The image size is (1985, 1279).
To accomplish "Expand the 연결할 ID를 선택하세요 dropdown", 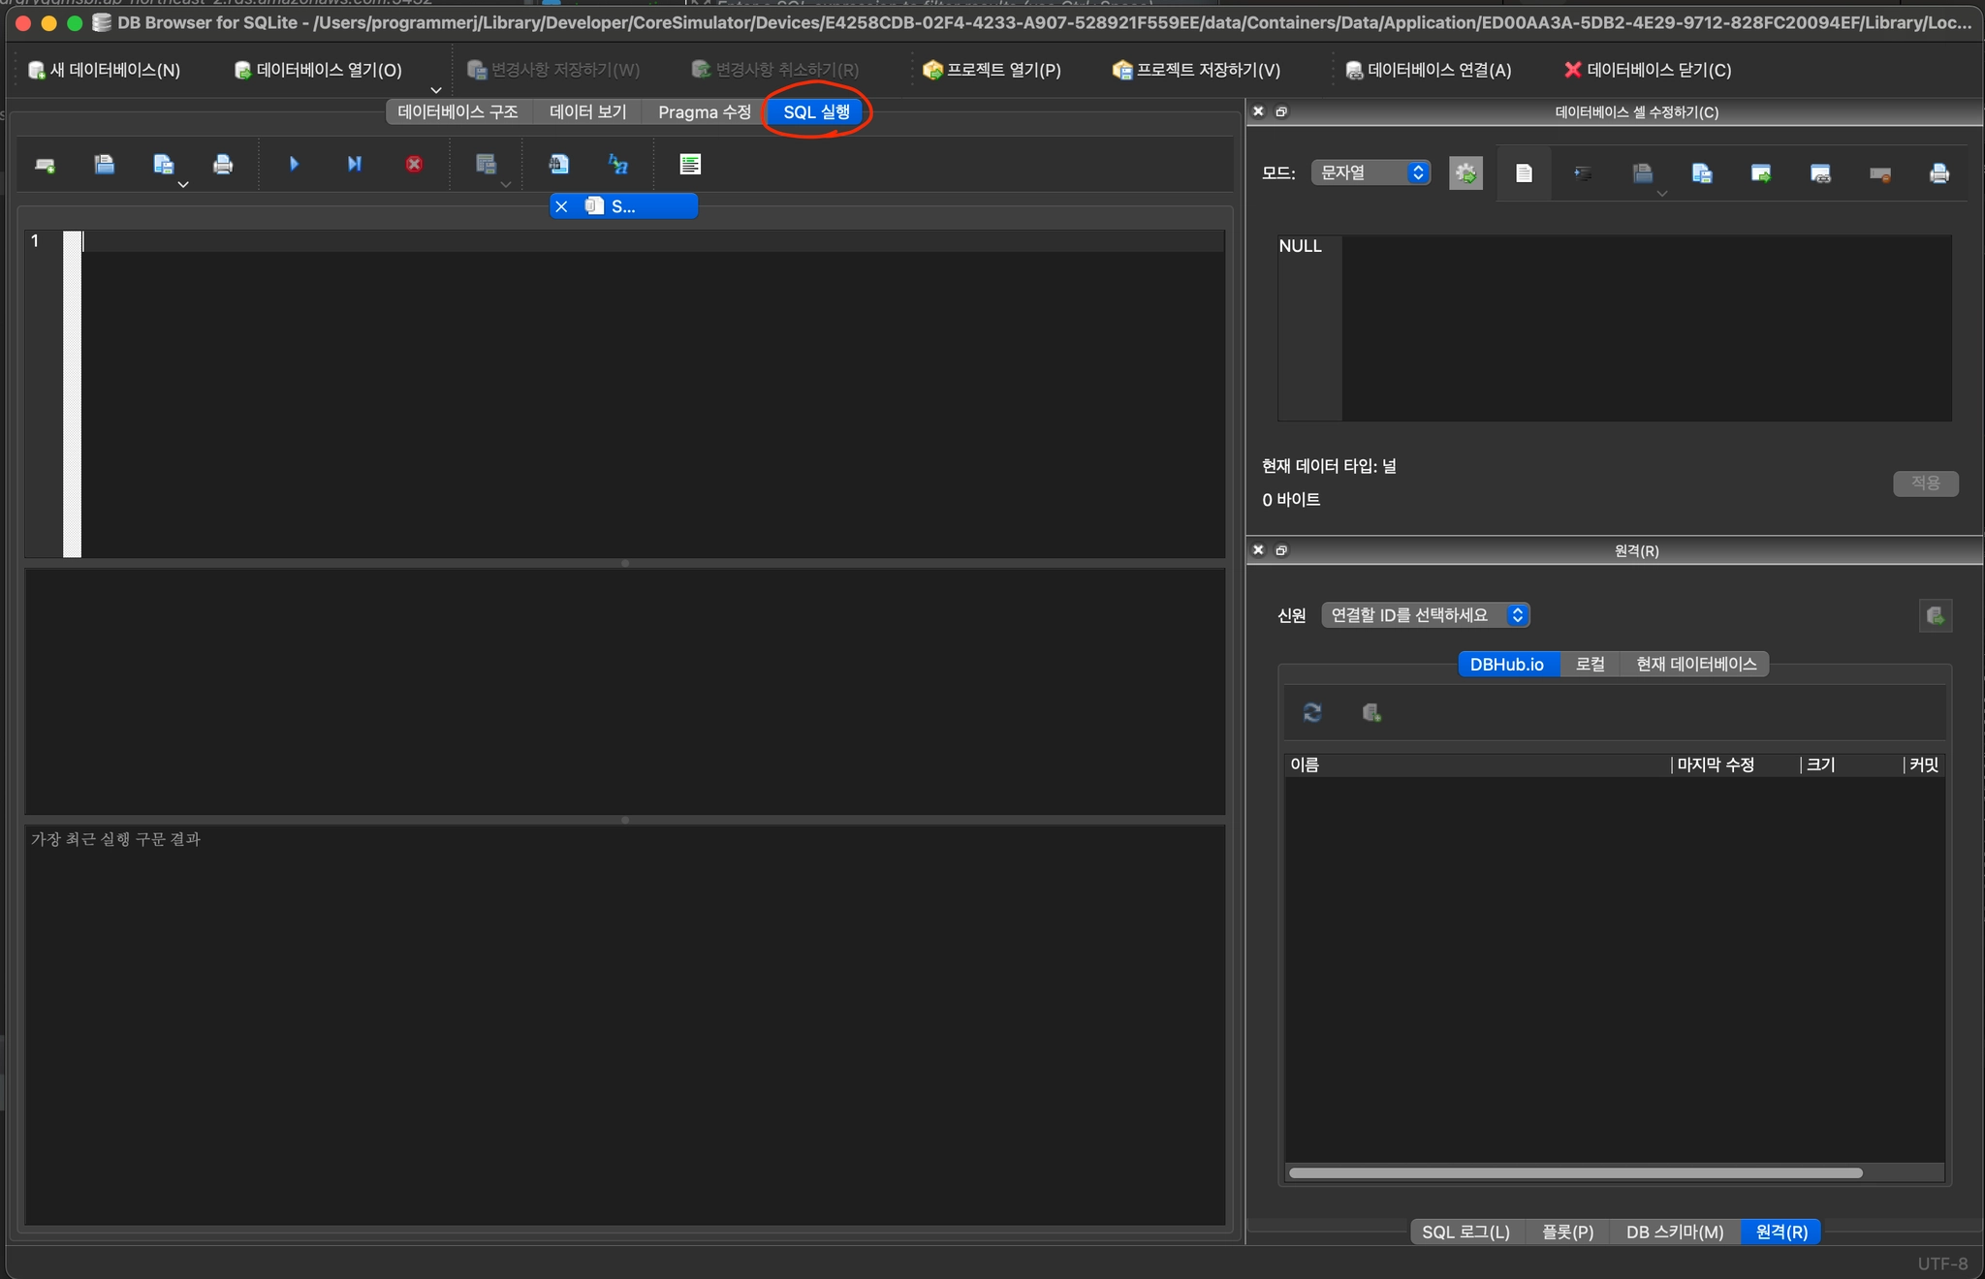I will 1426,615.
